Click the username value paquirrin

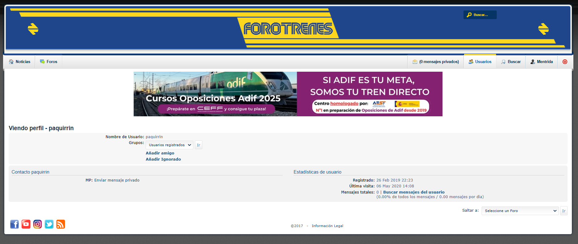(x=154, y=137)
